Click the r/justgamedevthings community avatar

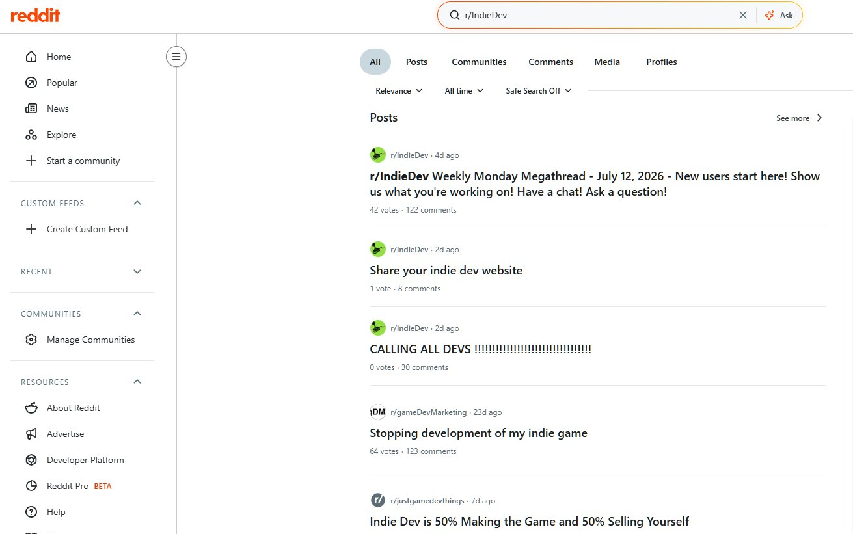click(x=378, y=500)
